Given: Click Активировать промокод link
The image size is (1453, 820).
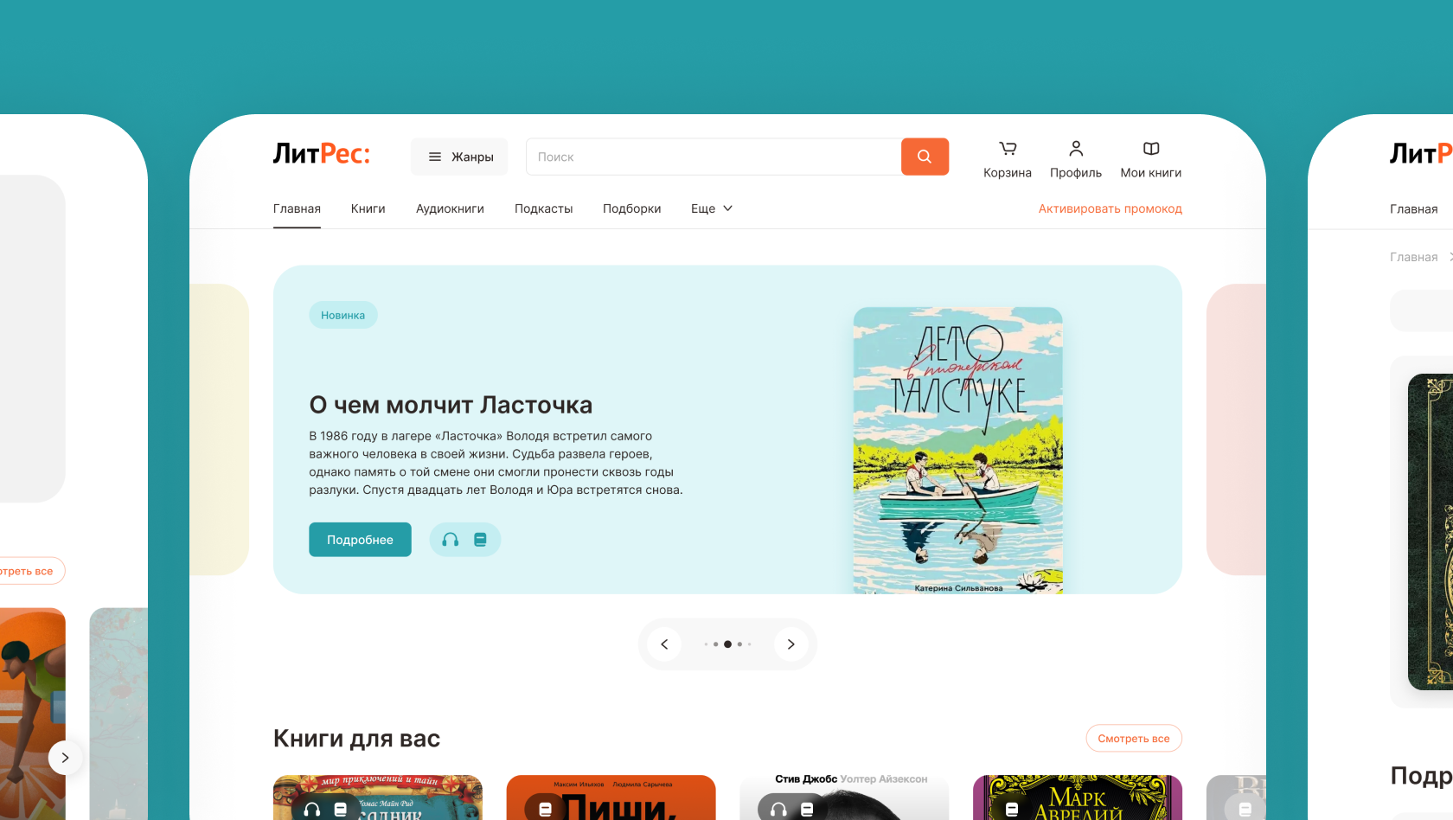Looking at the screenshot, I should [x=1110, y=208].
